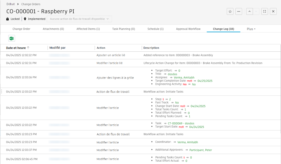Sort by Date et heure column

(16, 48)
